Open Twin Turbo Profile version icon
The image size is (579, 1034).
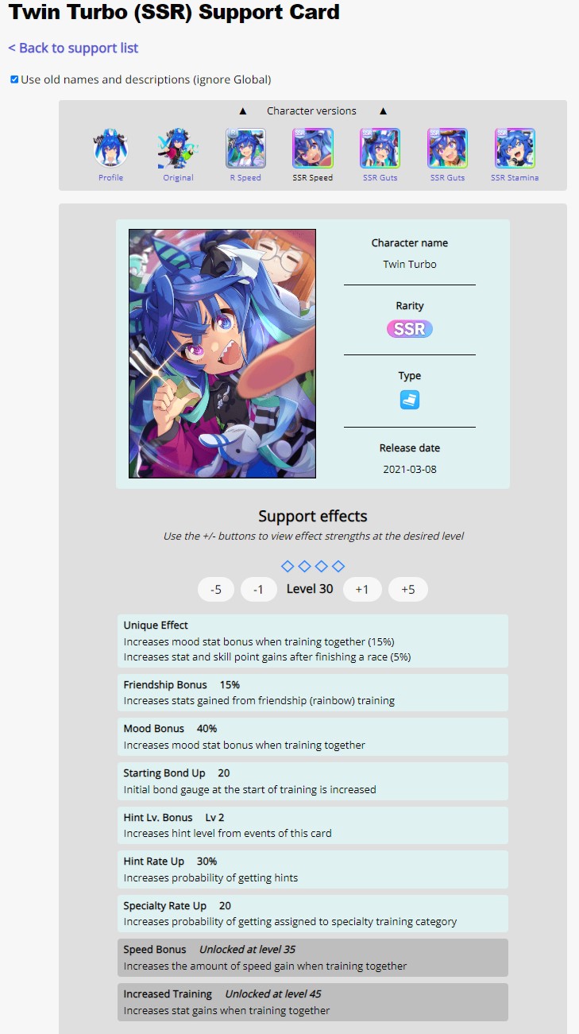[110, 149]
